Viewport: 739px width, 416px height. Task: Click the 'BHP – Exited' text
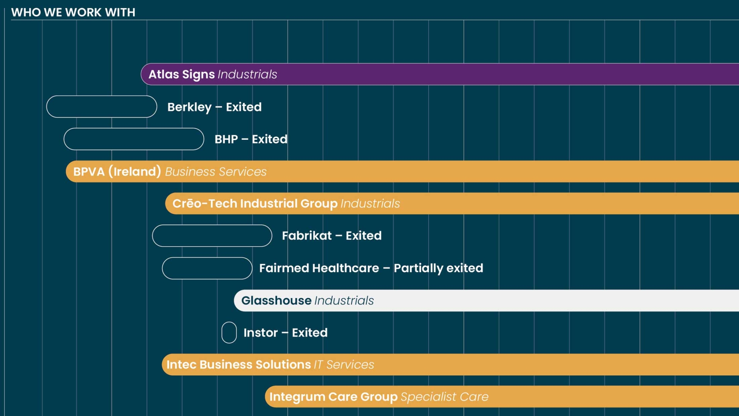[251, 139]
